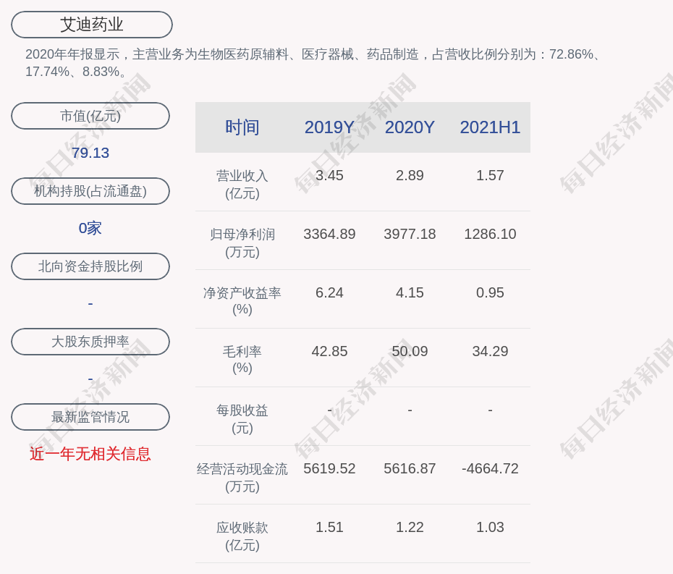Select the 经营活动现金流(万元) row label
The image size is (673, 574).
point(242,478)
